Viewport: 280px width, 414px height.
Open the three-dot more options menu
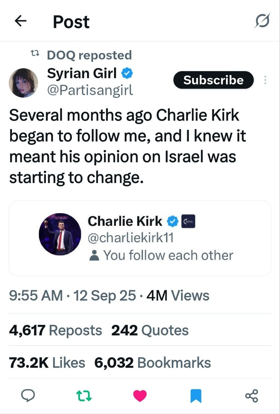265,80
